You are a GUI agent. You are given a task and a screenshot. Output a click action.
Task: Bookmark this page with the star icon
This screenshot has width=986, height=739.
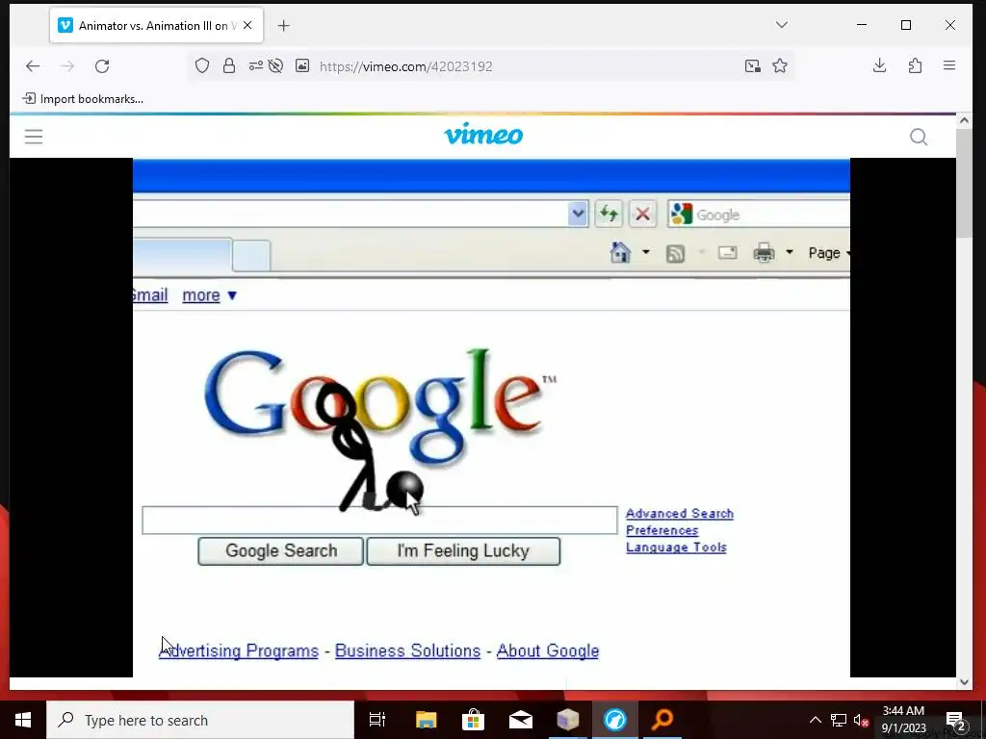780,66
